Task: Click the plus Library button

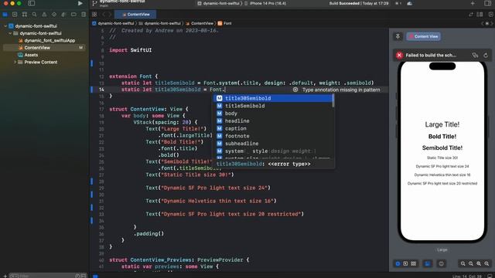Action: pos(473,3)
